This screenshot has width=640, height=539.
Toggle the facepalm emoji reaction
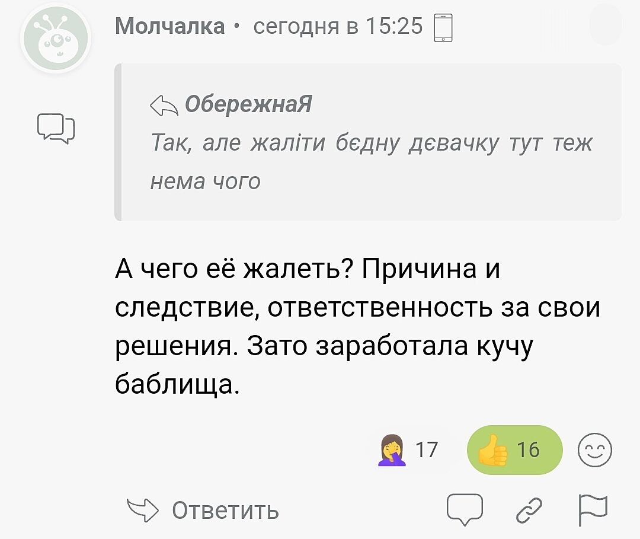[x=392, y=451]
